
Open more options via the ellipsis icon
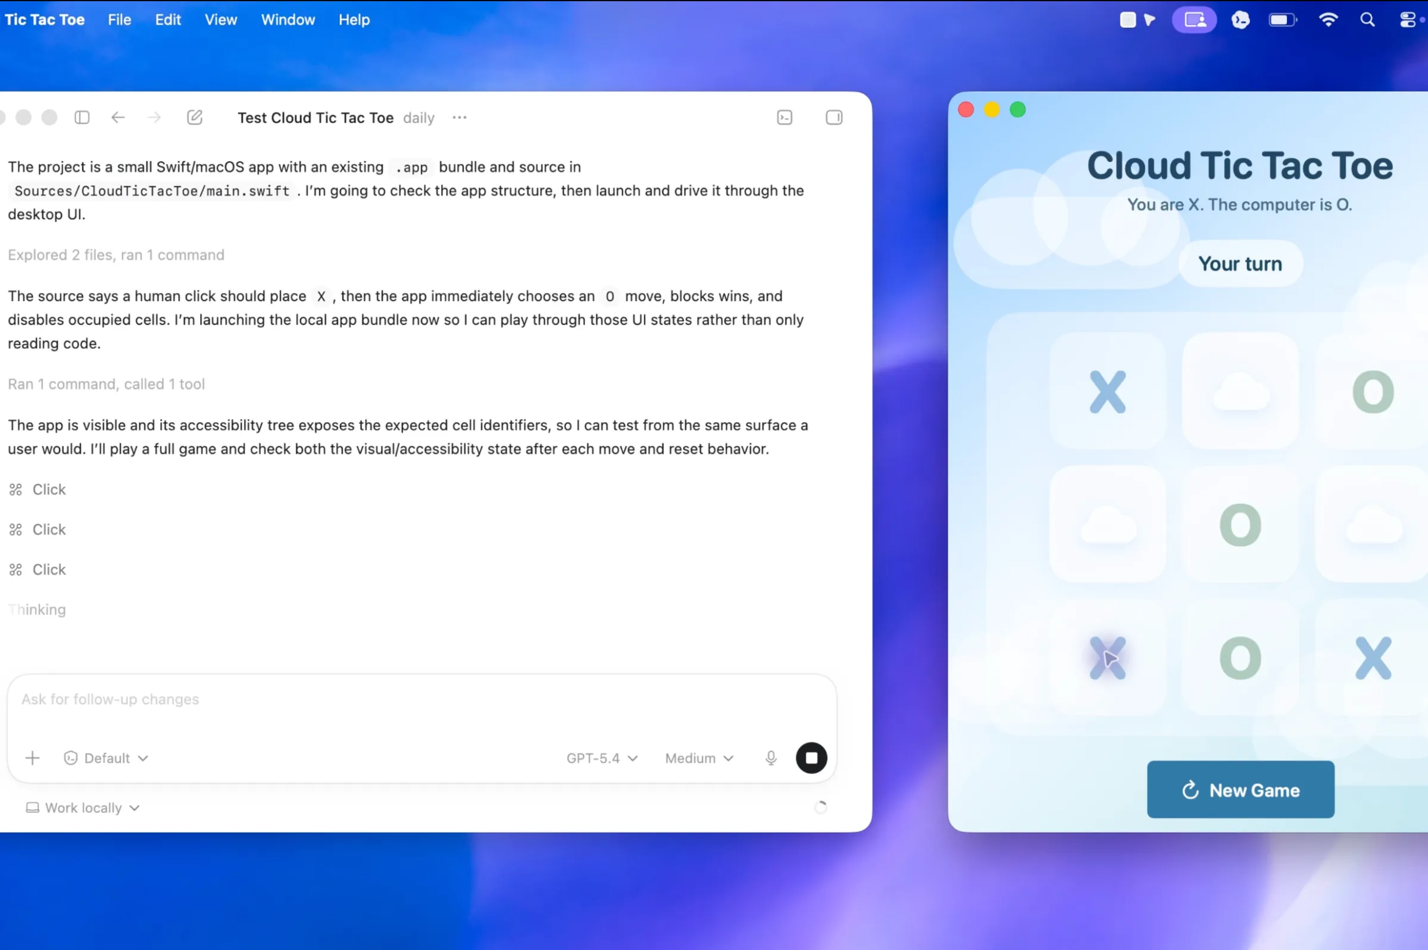[460, 118]
